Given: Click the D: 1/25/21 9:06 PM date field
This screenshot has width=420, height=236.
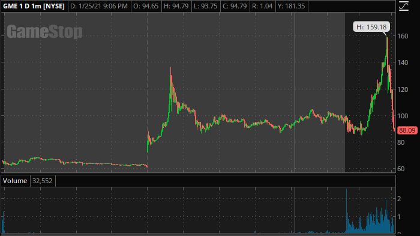Looking at the screenshot, I should (99, 6).
